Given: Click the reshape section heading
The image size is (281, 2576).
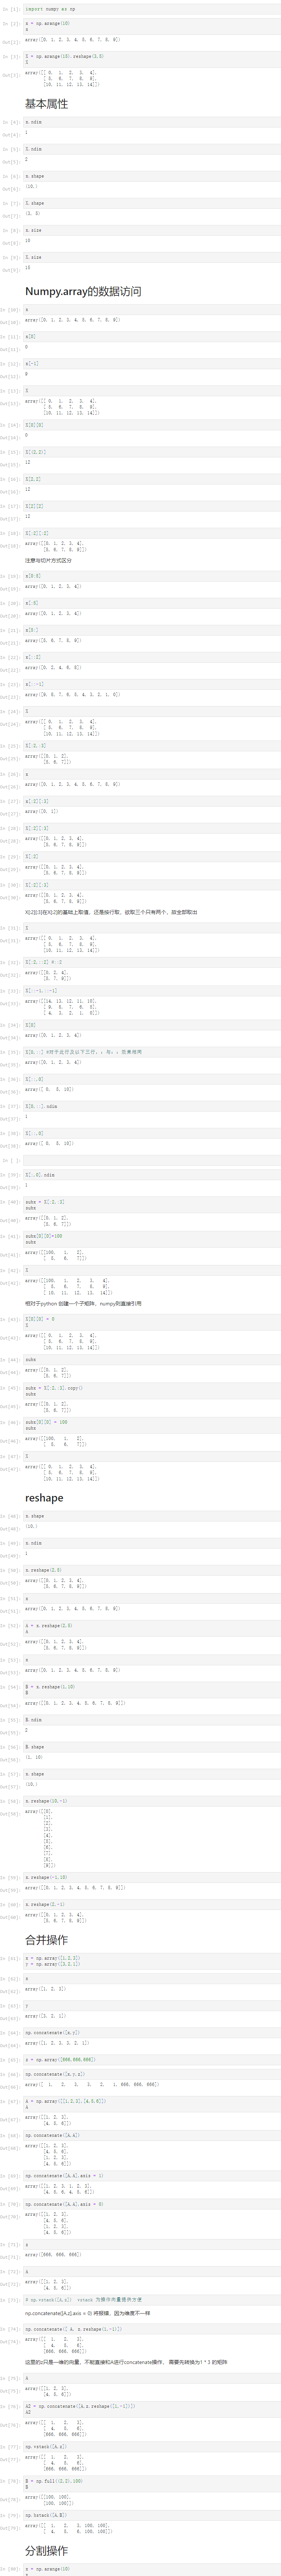Looking at the screenshot, I should click(44, 1498).
